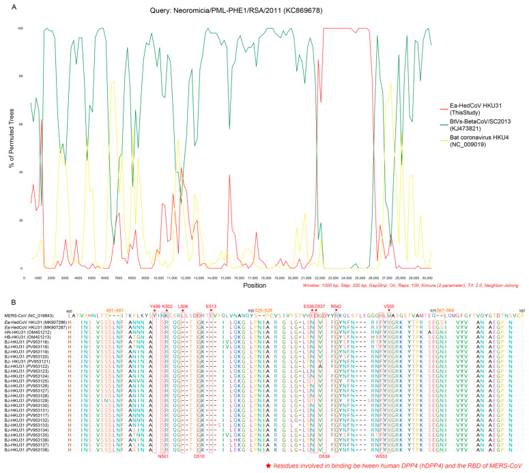Click the W553 label below the alignment
This screenshot has width=529, height=473.
click(382, 457)
